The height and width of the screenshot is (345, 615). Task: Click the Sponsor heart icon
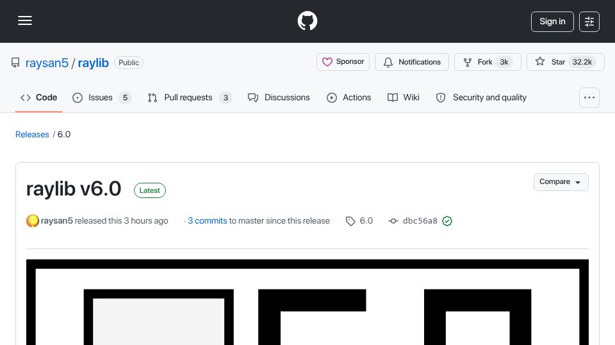click(327, 62)
